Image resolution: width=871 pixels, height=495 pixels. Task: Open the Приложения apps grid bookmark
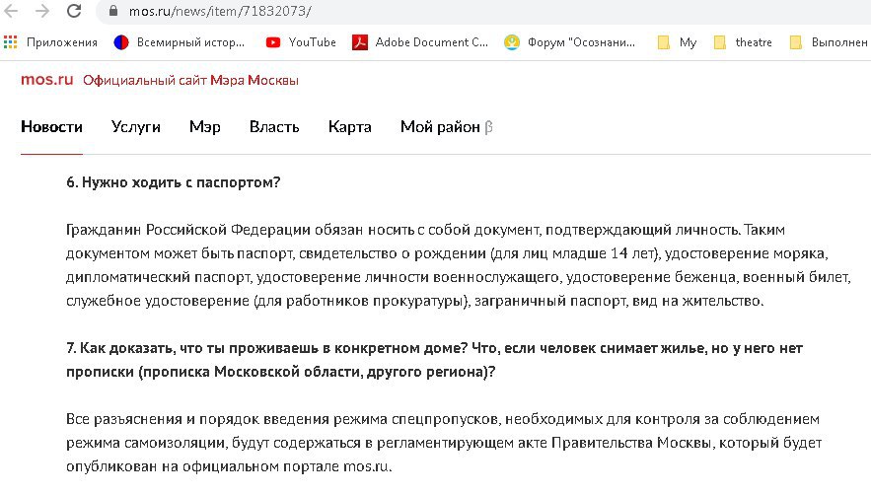[51, 42]
